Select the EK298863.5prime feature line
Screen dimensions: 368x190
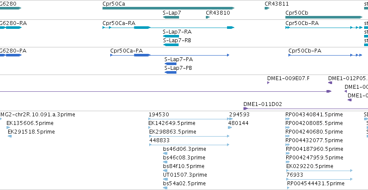189,136
